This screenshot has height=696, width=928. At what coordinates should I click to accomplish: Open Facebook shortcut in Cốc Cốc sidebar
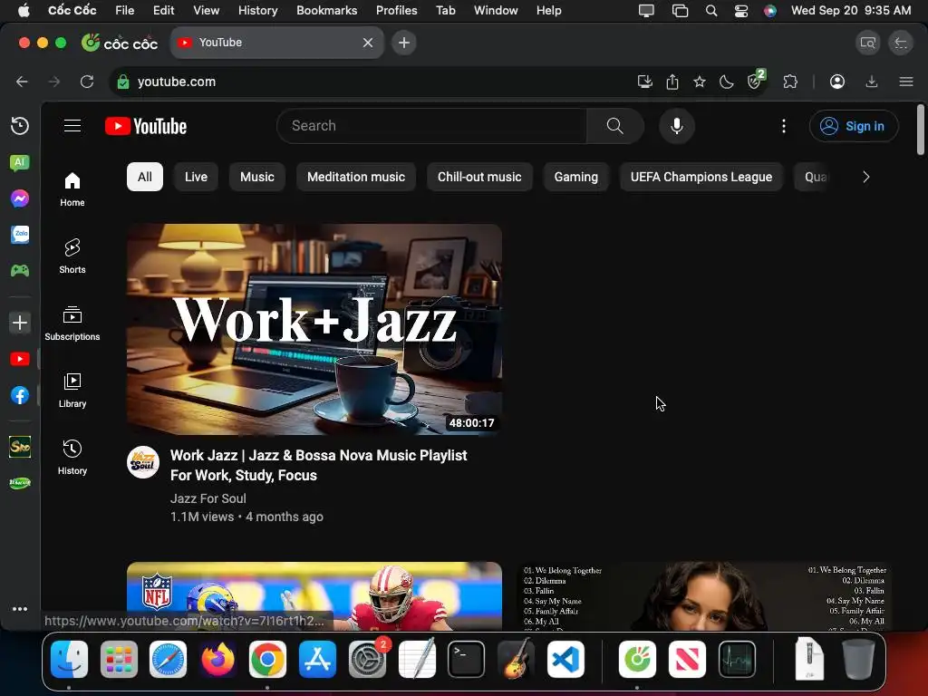tap(20, 395)
